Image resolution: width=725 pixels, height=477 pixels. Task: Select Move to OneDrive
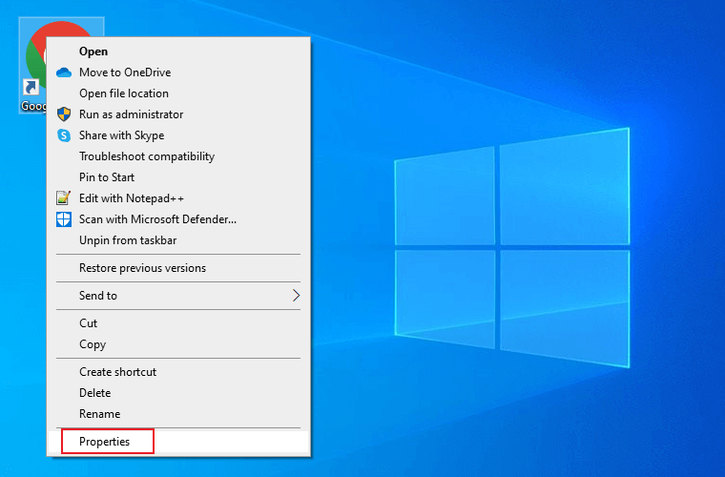tap(178, 73)
